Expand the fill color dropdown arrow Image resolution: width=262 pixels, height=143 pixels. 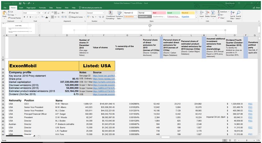point(45,17)
